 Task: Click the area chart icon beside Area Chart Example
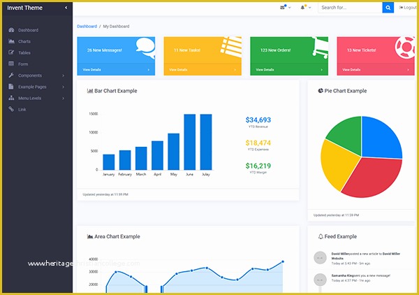coord(90,236)
